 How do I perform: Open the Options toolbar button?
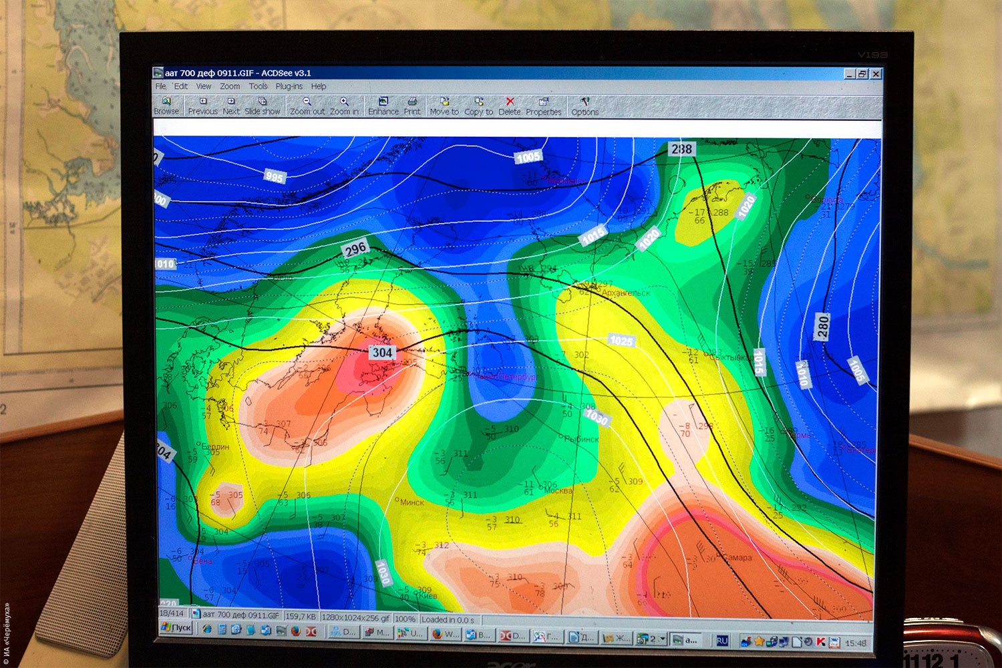584,106
